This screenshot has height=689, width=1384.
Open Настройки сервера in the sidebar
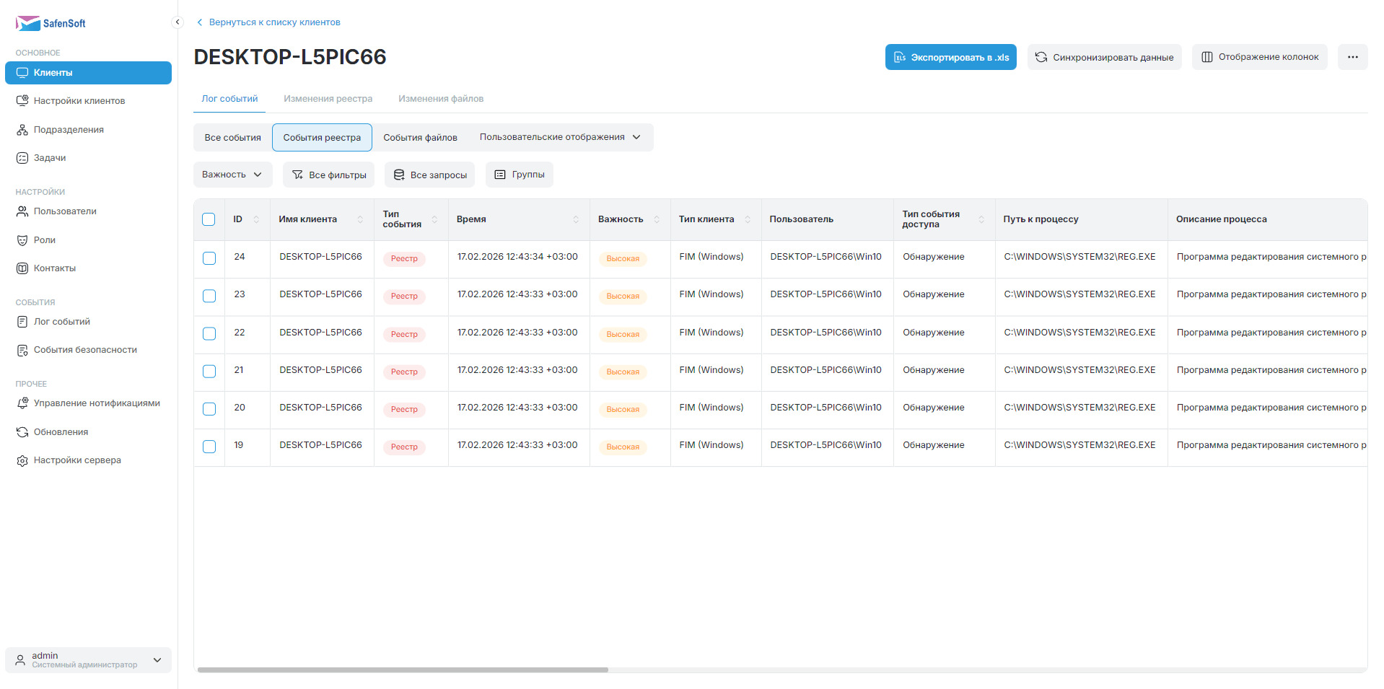coord(76,460)
